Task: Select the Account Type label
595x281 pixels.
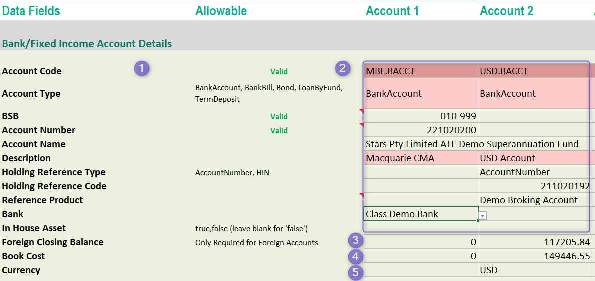Action: (31, 93)
